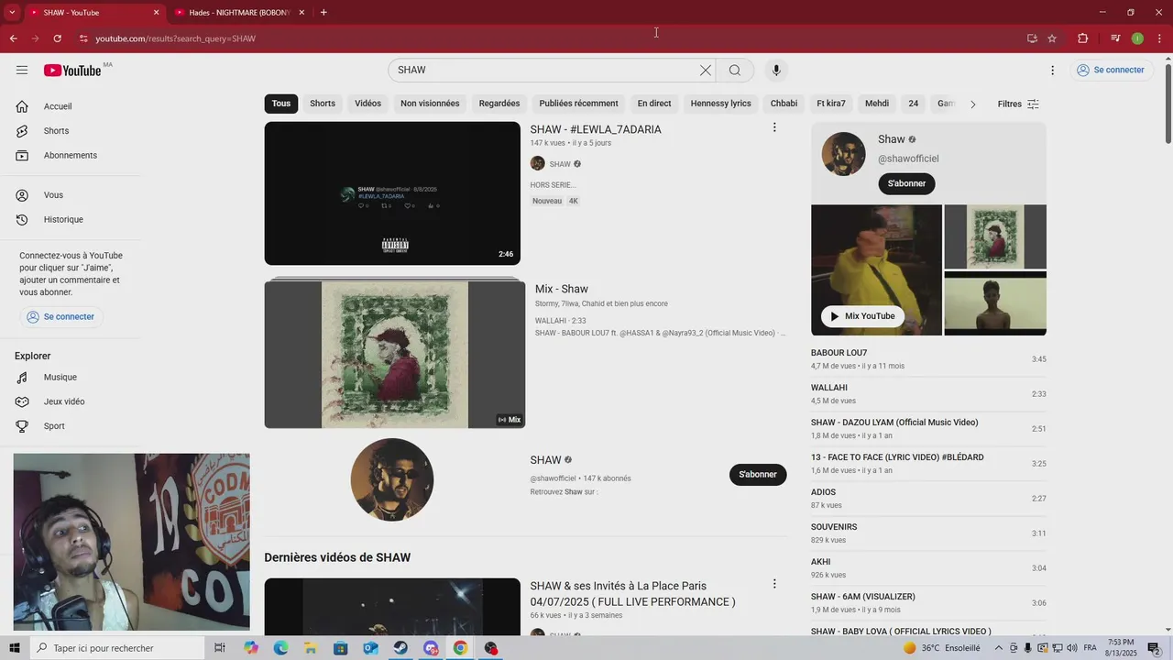The width and height of the screenshot is (1173, 660).
Task: Open Windows Start menu
Action: 15,648
